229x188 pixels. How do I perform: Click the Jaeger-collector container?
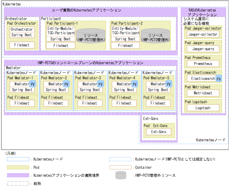click(203, 34)
